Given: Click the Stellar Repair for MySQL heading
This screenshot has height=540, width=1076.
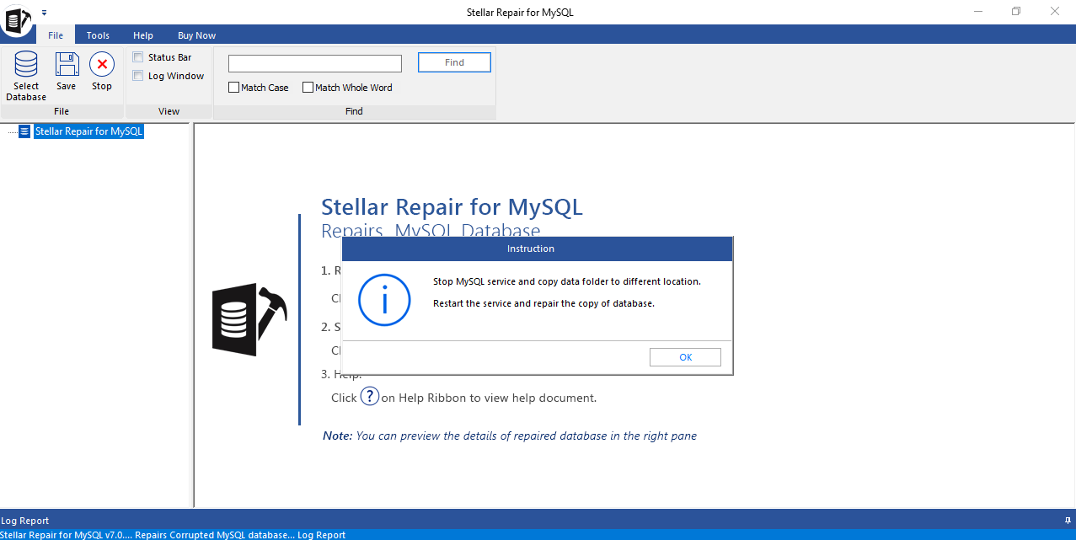Looking at the screenshot, I should click(x=452, y=207).
